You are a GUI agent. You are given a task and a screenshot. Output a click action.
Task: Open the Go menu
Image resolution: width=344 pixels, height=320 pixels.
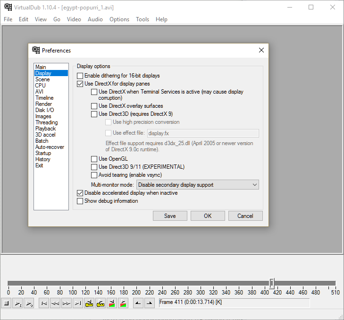tap(57, 19)
